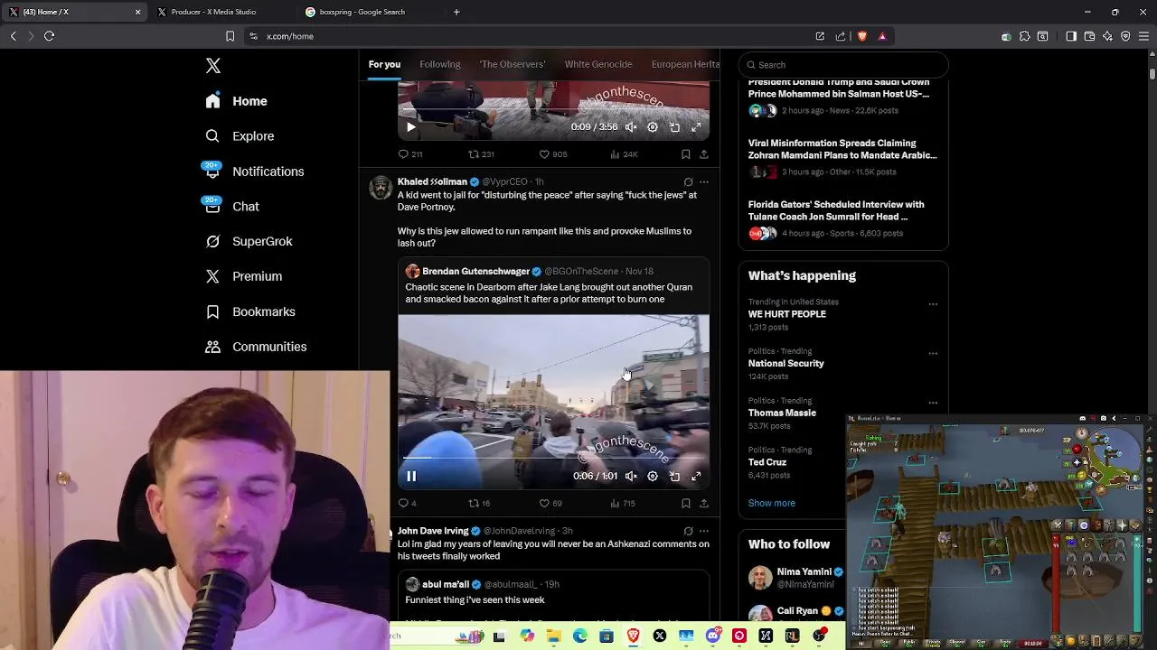Repost Khaled's tweet with 16 reposts

[x=479, y=504]
